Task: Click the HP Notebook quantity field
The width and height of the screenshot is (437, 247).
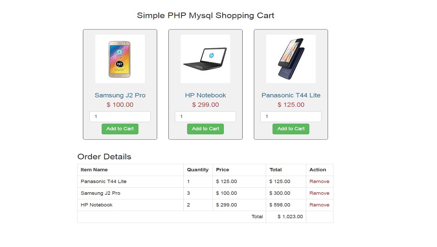Action: (205, 117)
